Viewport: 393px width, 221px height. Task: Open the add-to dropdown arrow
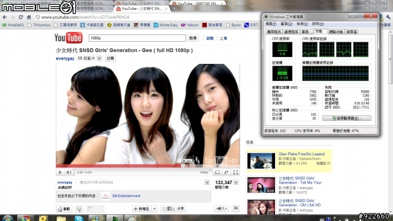point(154,209)
